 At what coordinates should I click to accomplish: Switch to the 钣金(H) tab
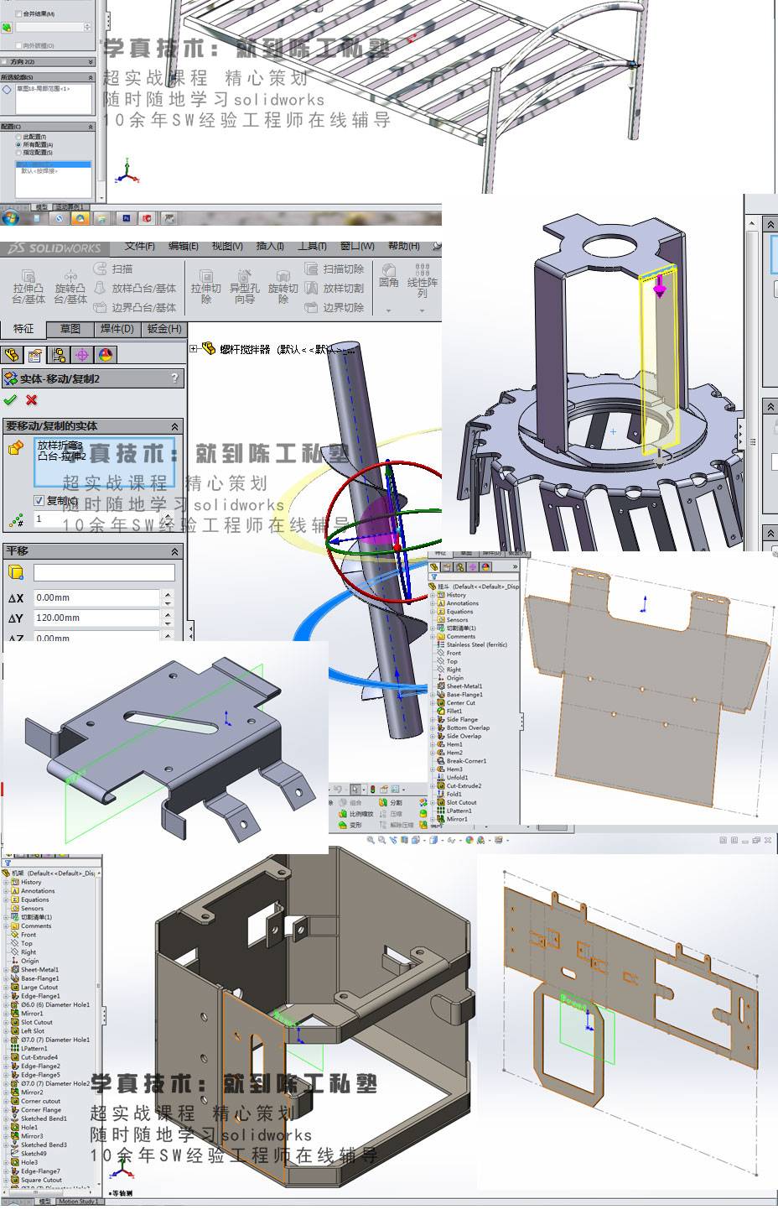point(163,329)
